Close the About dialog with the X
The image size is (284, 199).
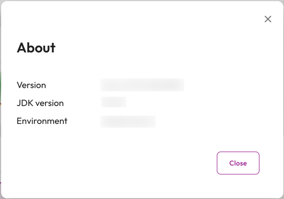(268, 19)
